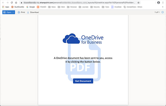
Task: Click the OneDrive for Business logo
Action: (83, 39)
